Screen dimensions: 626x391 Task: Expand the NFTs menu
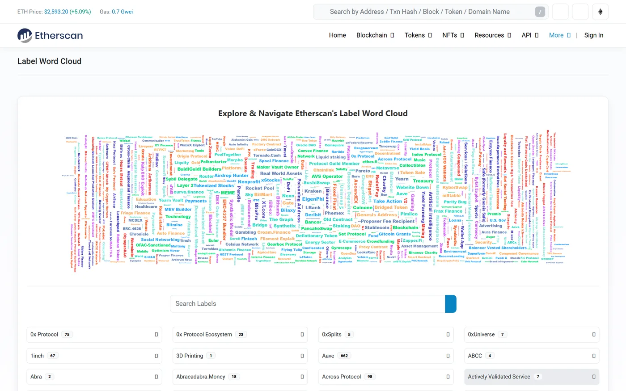tap(453, 35)
